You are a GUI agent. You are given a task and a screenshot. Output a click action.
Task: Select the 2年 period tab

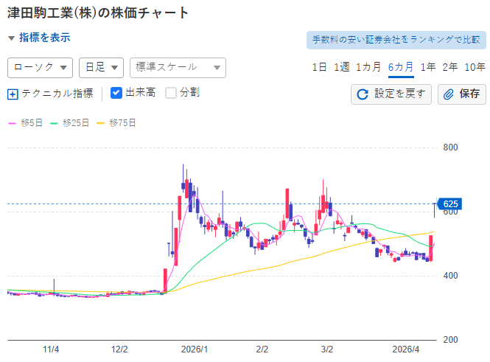click(450, 67)
